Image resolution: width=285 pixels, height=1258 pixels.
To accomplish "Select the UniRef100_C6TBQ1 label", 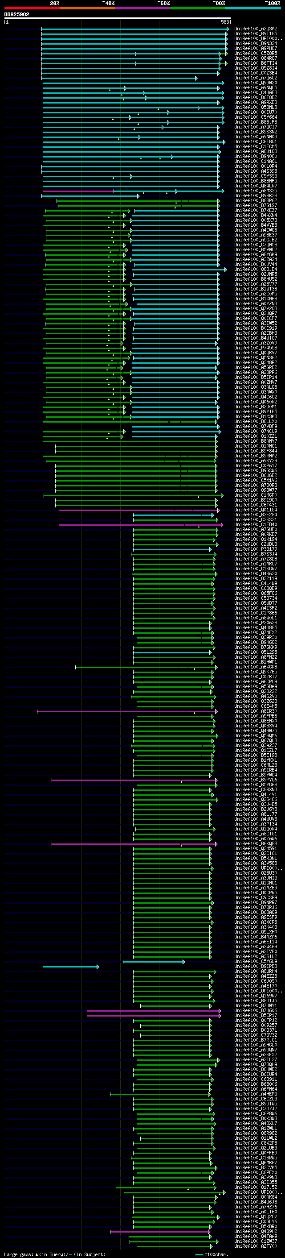I will pos(256,141).
